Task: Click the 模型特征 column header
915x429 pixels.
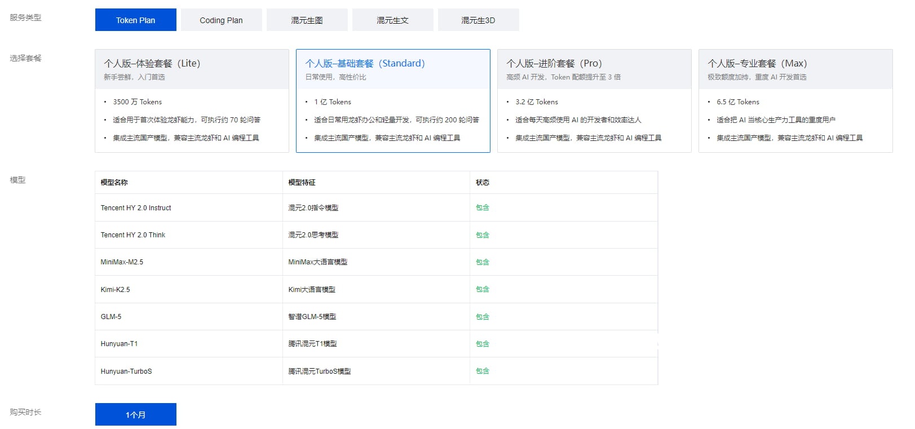Action: [302, 183]
